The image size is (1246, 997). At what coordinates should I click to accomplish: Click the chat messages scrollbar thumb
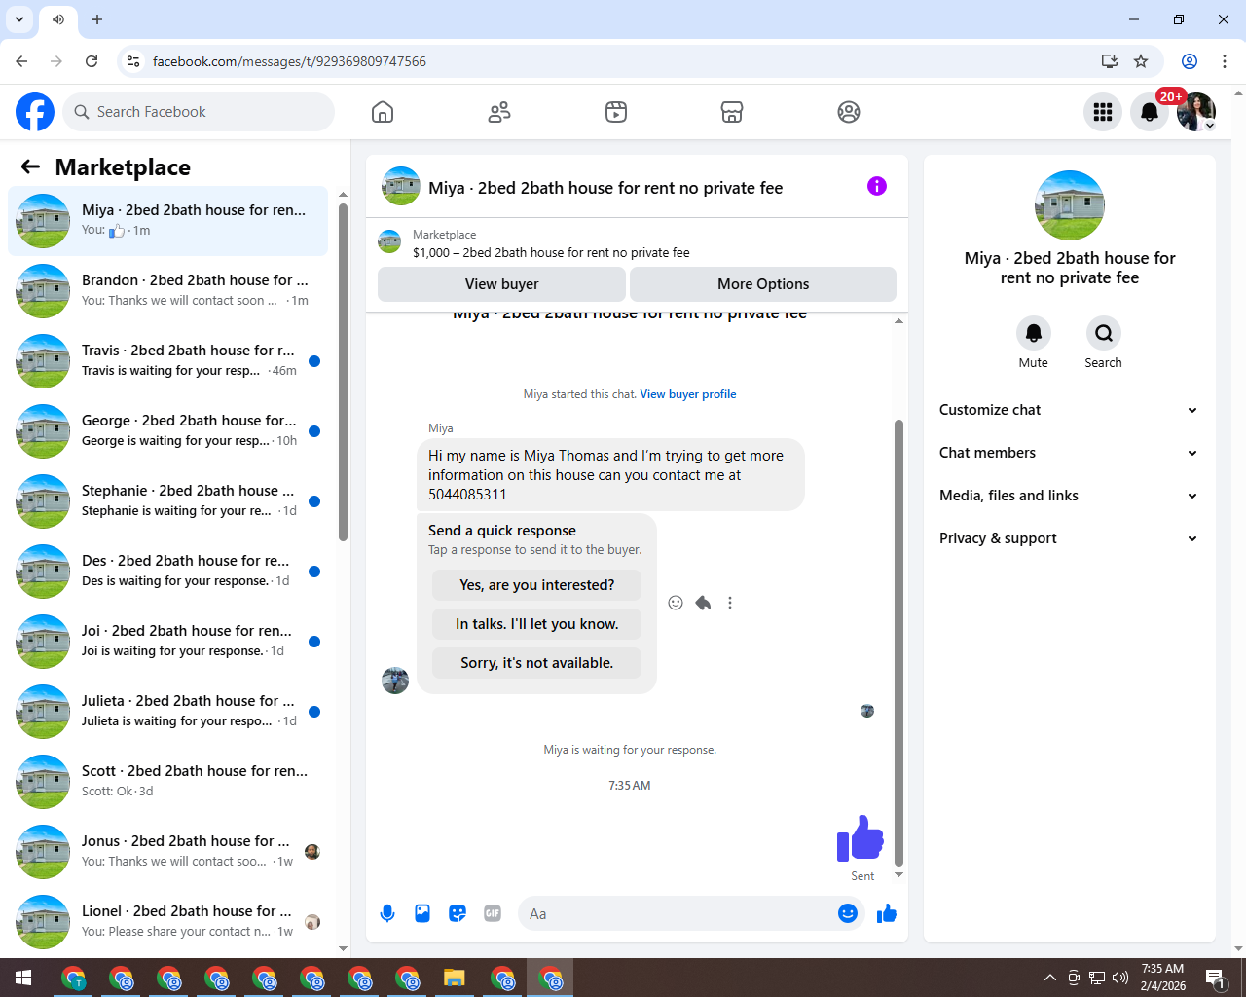click(898, 643)
